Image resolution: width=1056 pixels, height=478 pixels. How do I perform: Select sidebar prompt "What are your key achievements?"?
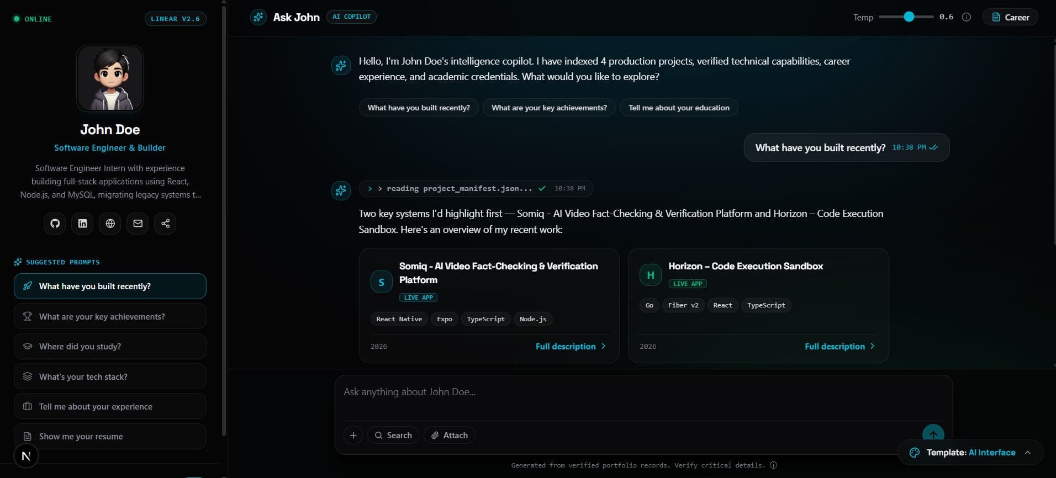click(110, 316)
